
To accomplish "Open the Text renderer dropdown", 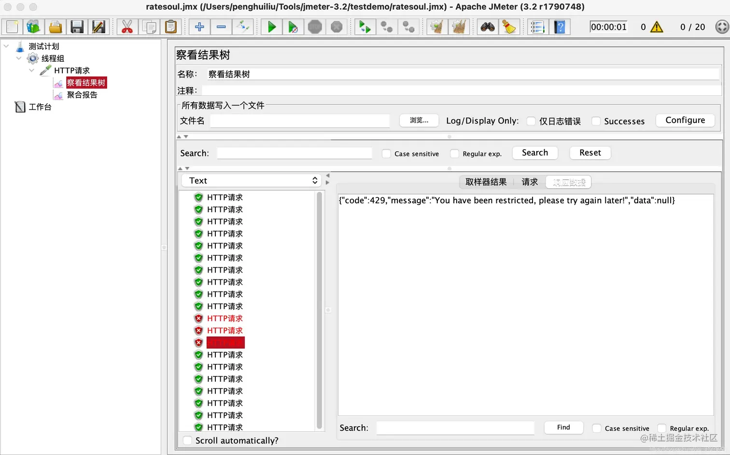I will pos(252,180).
